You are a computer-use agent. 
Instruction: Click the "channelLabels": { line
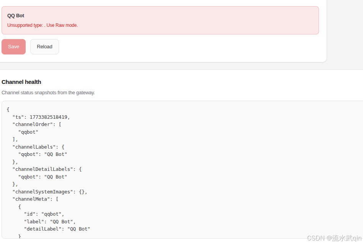click(38, 147)
